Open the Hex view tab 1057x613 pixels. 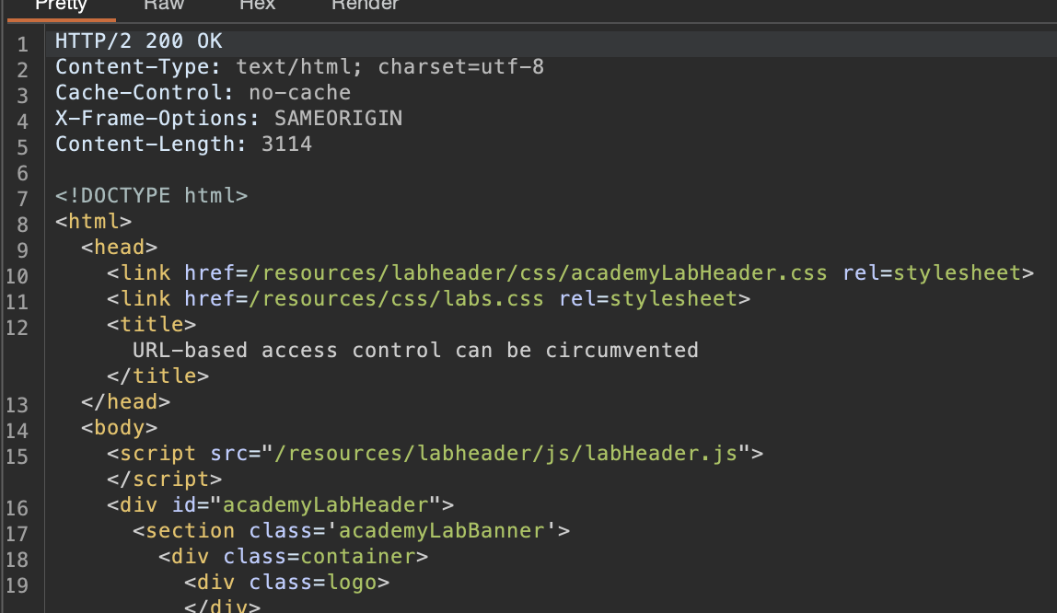point(257,6)
